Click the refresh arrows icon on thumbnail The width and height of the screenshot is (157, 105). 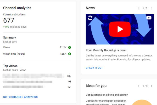pyautogui.click(x=90, y=18)
